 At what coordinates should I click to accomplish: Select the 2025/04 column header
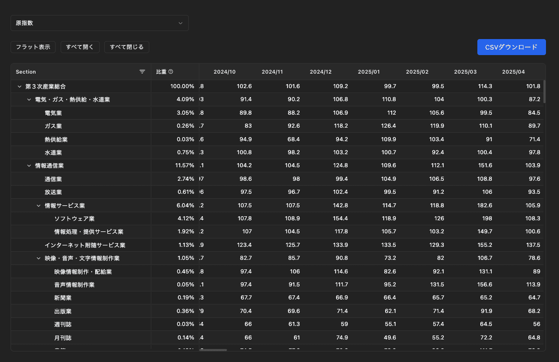click(514, 72)
